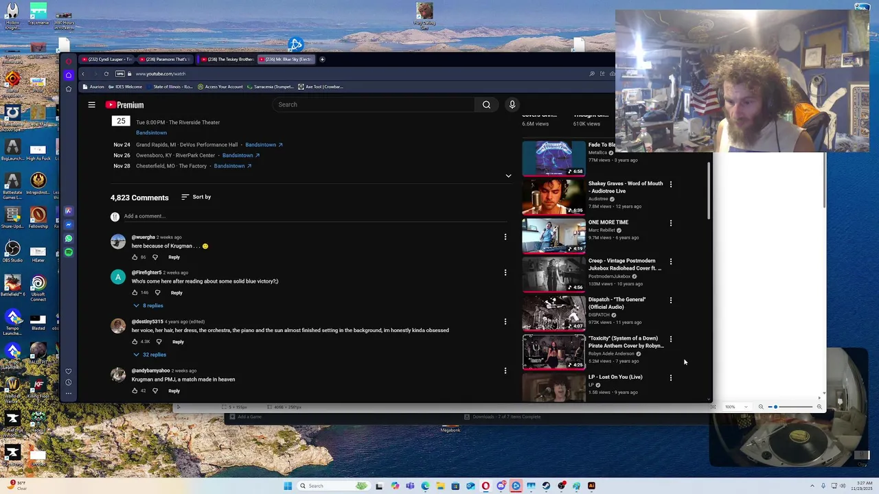The width and height of the screenshot is (879, 494).
Task: Open the IDES Welcome bookmark
Action: (125, 87)
